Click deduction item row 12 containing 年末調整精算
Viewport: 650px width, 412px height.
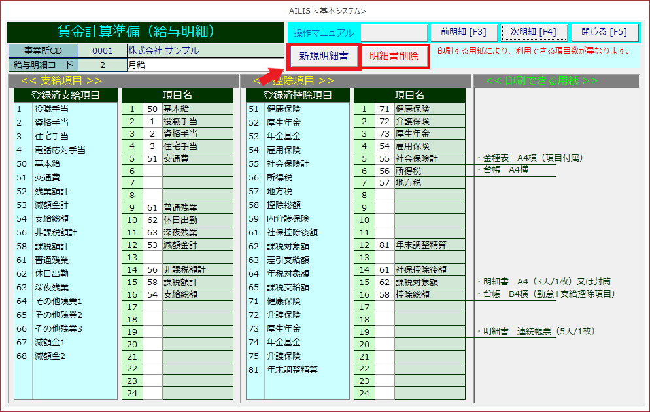[x=429, y=245]
